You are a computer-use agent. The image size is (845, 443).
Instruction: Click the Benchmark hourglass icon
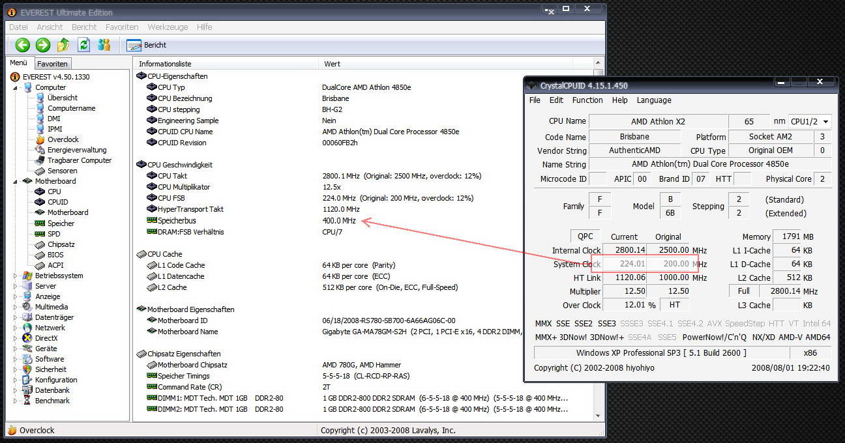point(27,401)
